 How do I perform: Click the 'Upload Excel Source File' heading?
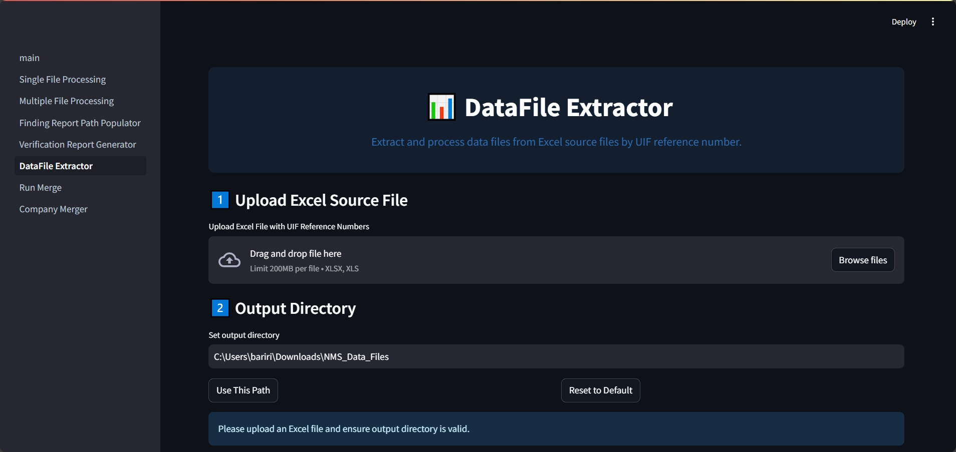(x=321, y=200)
